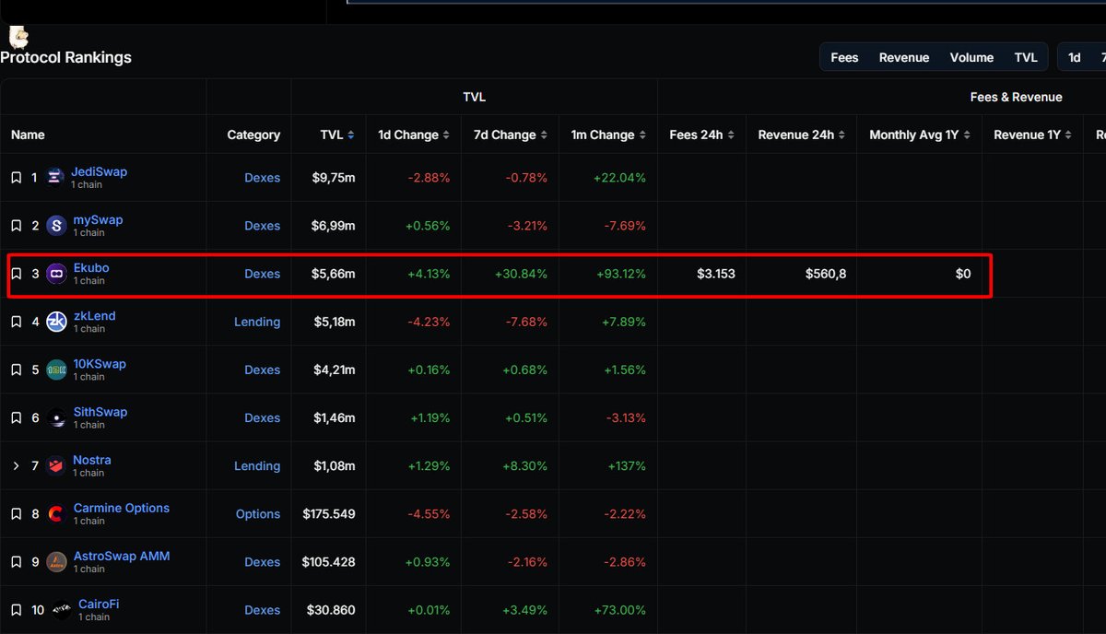Open the 10KSwap protocol link

click(x=100, y=363)
